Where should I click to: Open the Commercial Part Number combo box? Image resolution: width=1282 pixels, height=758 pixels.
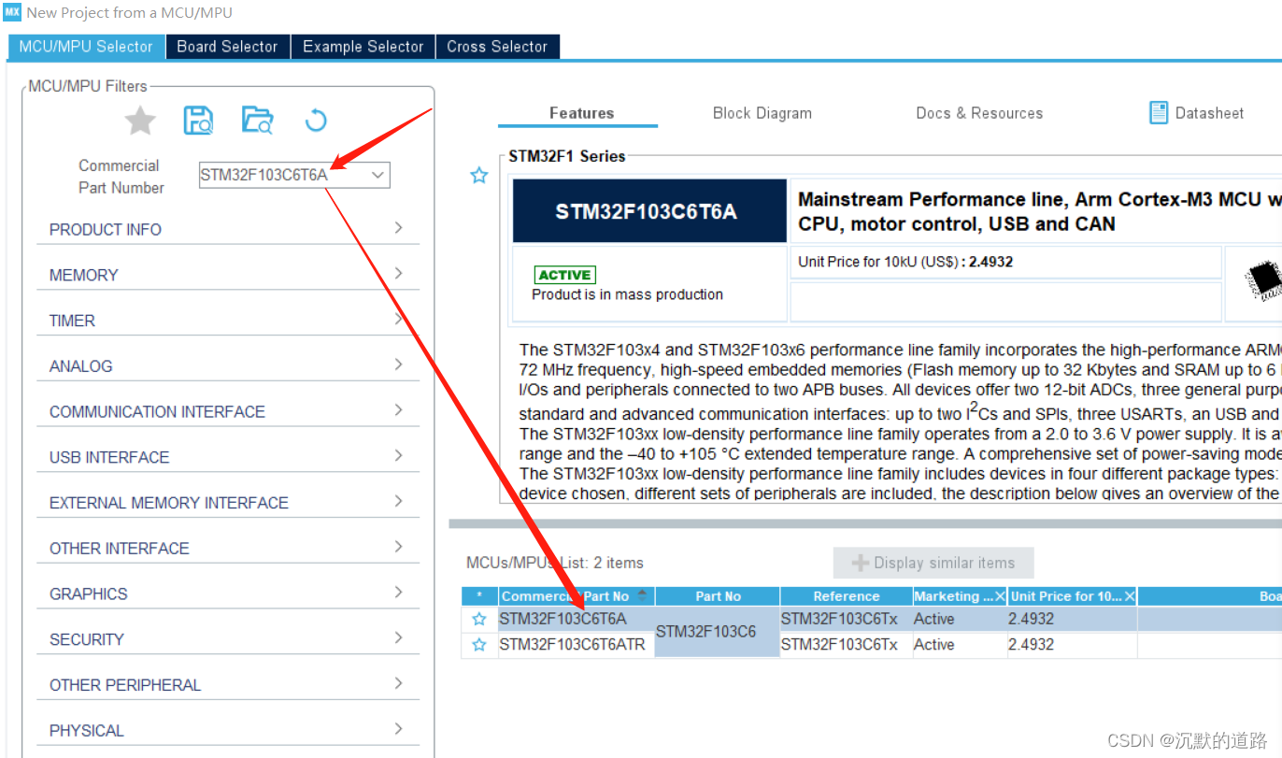294,175
